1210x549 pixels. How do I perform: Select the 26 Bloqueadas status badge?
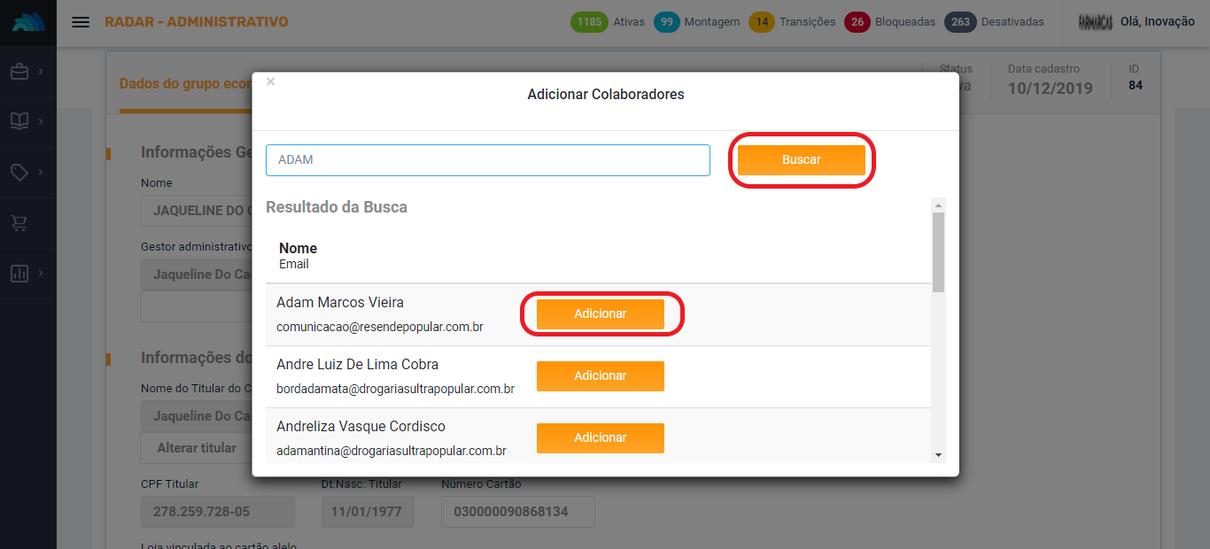857,22
